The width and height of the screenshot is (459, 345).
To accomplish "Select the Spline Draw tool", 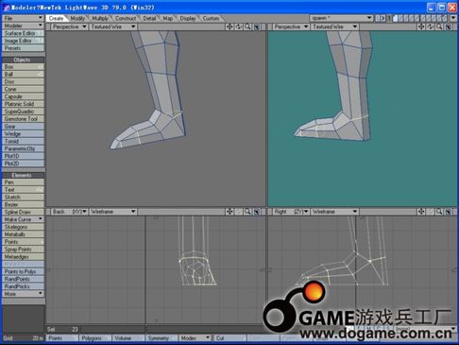I will [23, 212].
